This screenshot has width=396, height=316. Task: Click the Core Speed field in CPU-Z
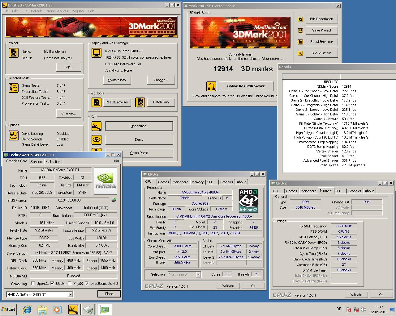click(x=182, y=246)
